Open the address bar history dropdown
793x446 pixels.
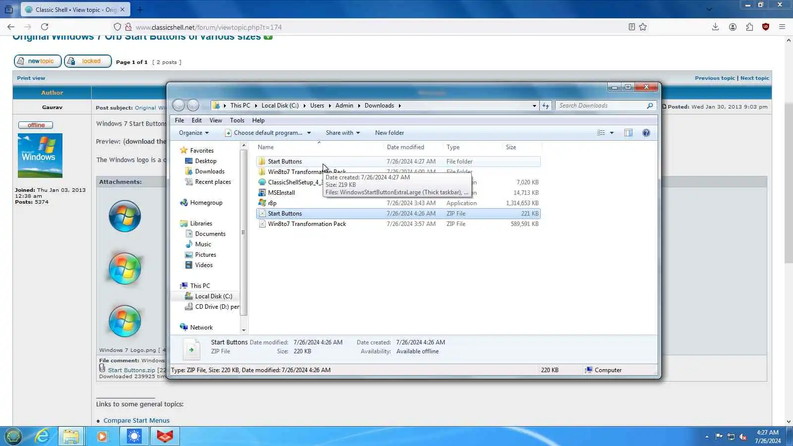(x=534, y=106)
